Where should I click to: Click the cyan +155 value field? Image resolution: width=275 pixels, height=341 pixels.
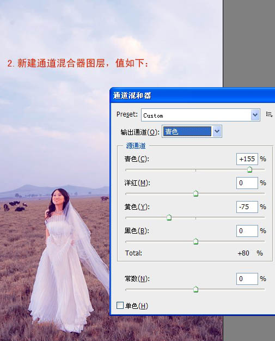pos(247,159)
